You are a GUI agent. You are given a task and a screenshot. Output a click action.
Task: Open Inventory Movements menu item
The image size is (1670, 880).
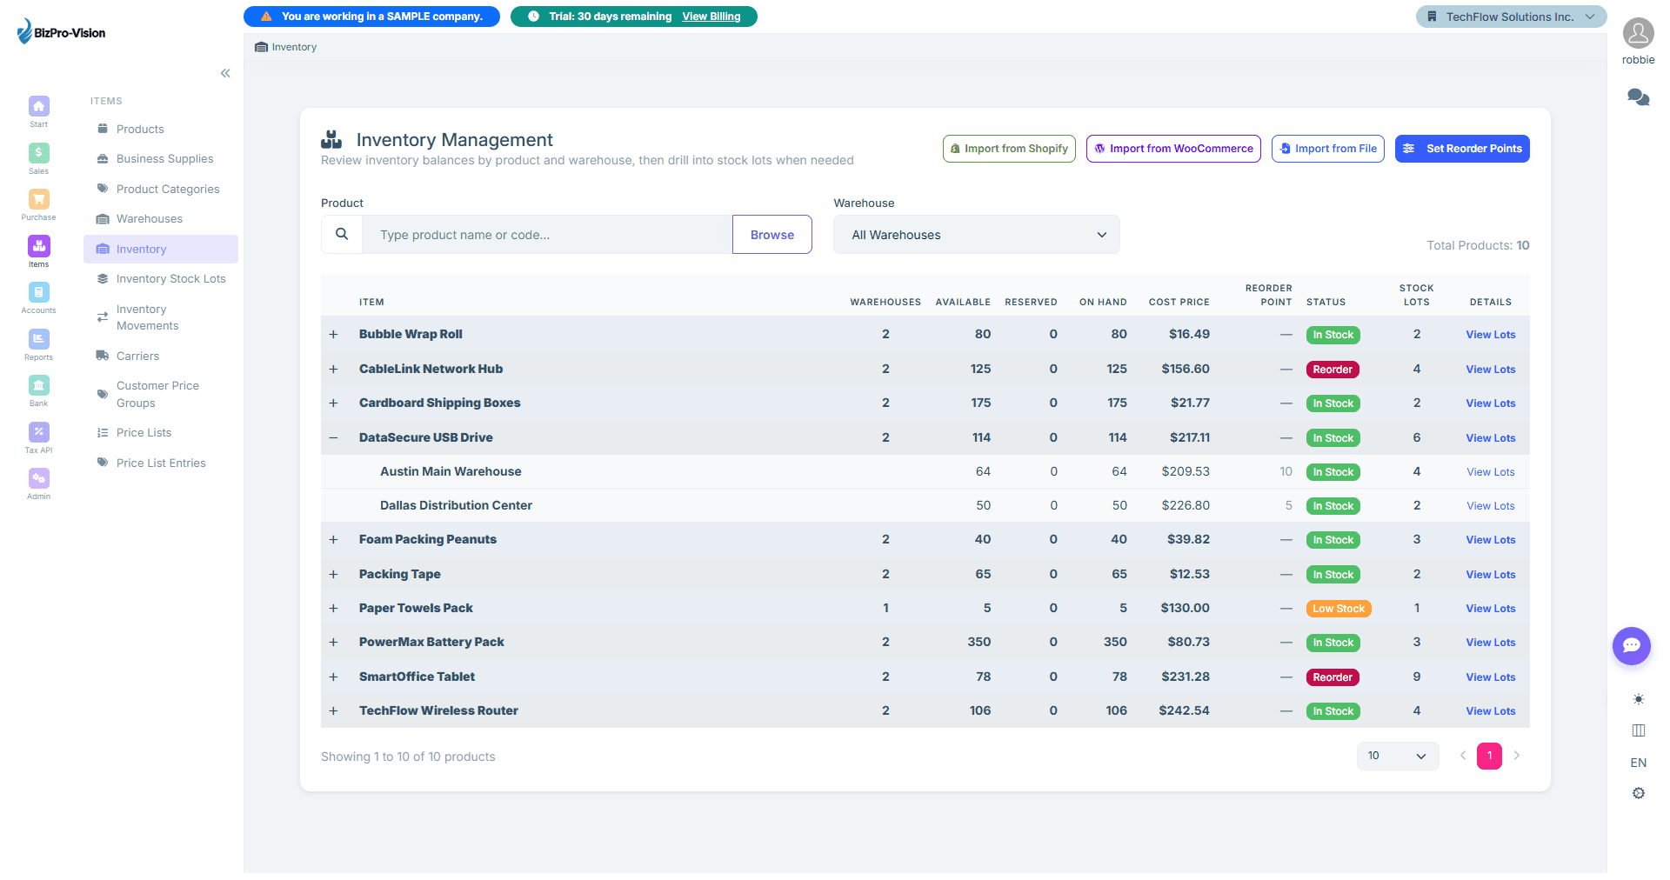161,317
